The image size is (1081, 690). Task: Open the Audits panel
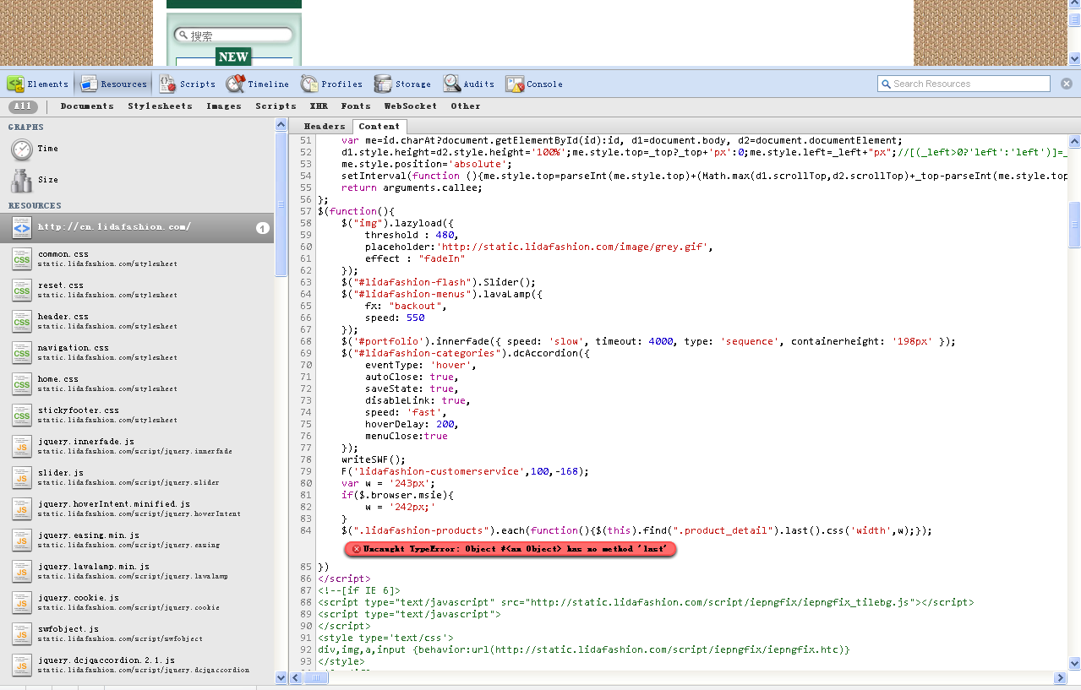(x=469, y=84)
